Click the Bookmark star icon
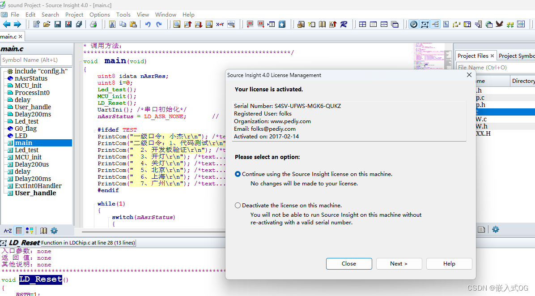Viewport: 535px width, 296px height. click(x=282, y=24)
